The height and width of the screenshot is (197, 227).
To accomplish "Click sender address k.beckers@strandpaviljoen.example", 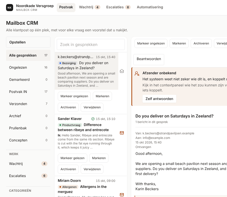I will tap(168, 133).
